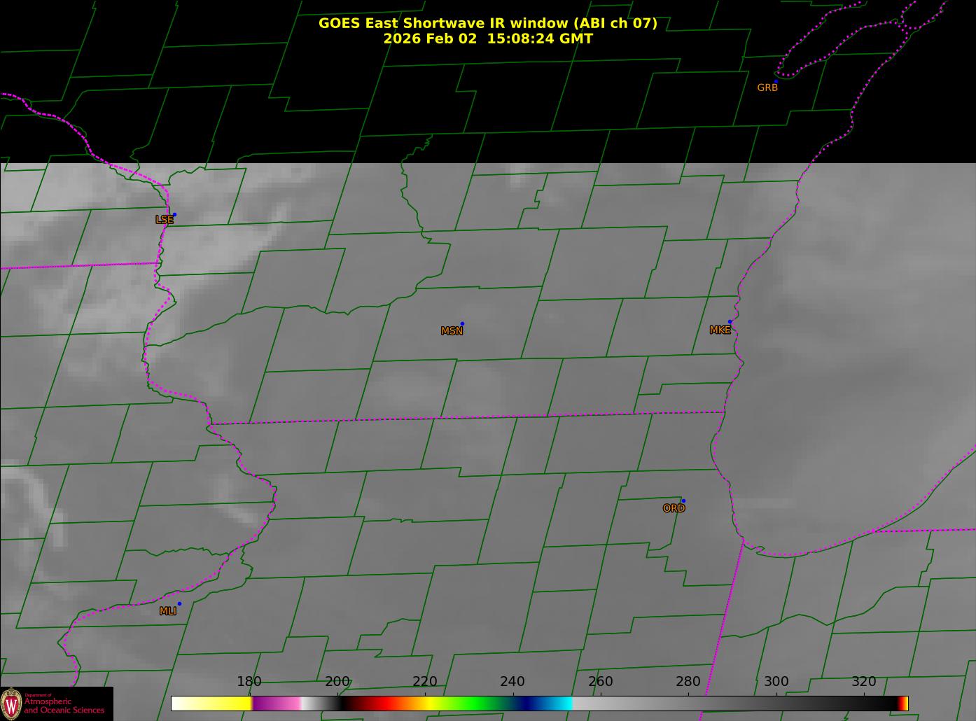Click the 280 value on color scale

(x=688, y=682)
